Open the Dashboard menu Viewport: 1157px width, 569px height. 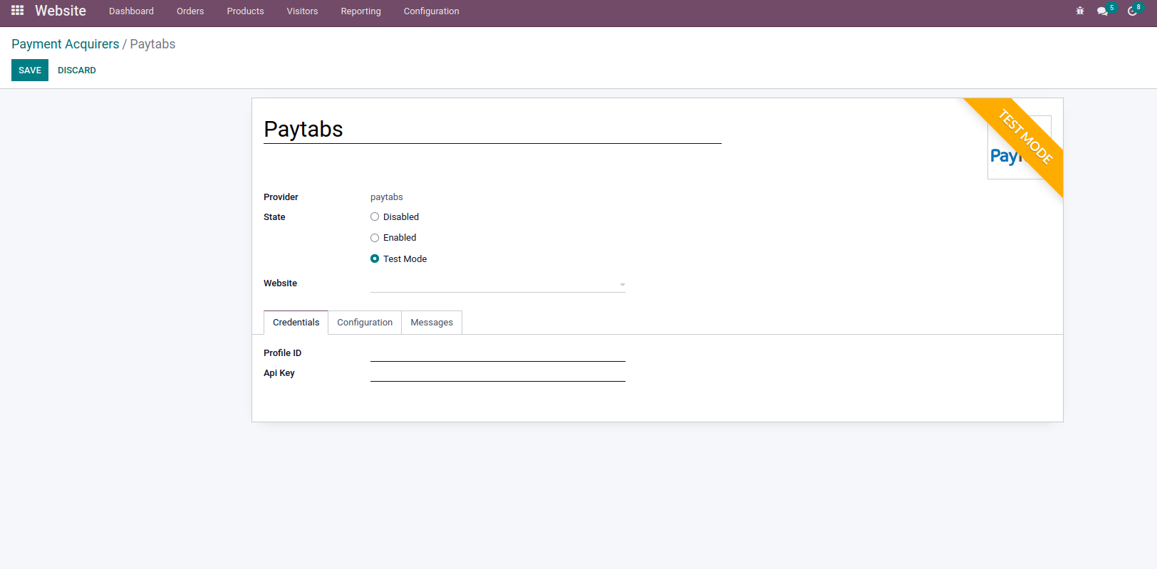coord(131,11)
